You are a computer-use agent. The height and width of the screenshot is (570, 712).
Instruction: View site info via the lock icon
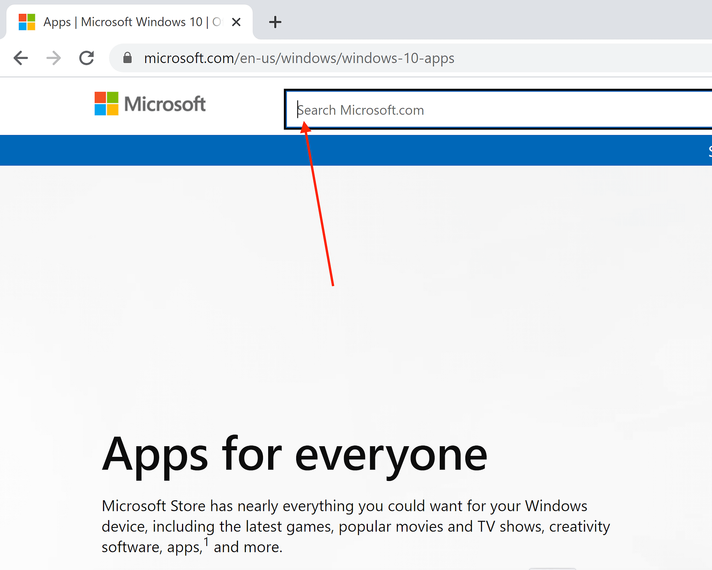(x=127, y=58)
